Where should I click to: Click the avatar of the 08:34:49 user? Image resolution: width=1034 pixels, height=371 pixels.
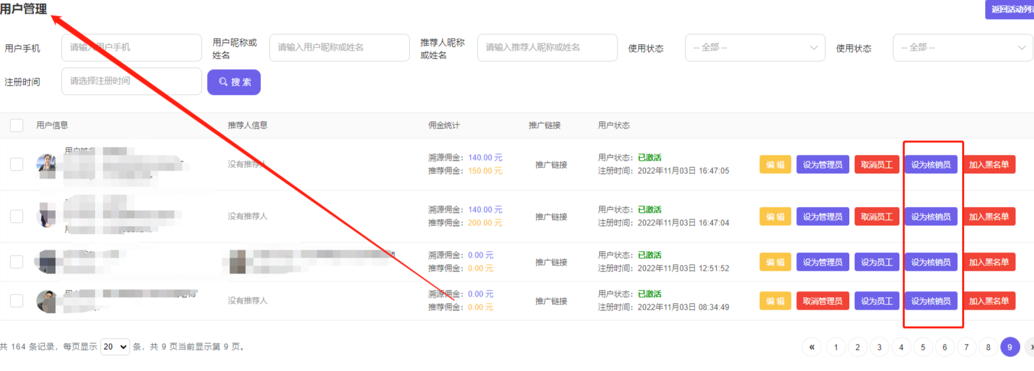[x=47, y=300]
